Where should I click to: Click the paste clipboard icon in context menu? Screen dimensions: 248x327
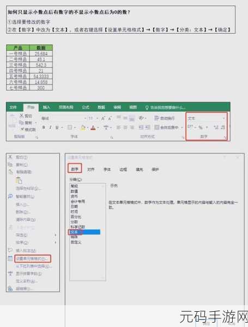[x=19, y=180]
